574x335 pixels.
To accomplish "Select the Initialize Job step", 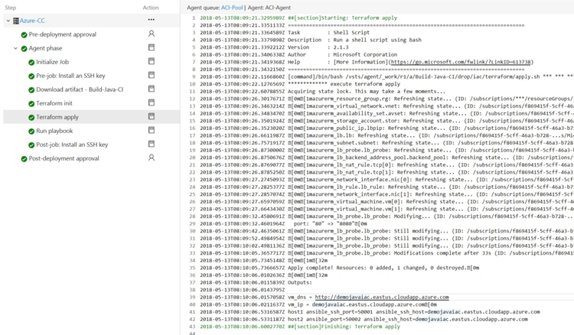I will click(x=52, y=62).
